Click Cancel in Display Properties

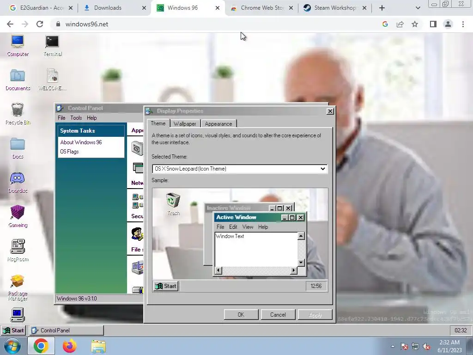click(278, 314)
